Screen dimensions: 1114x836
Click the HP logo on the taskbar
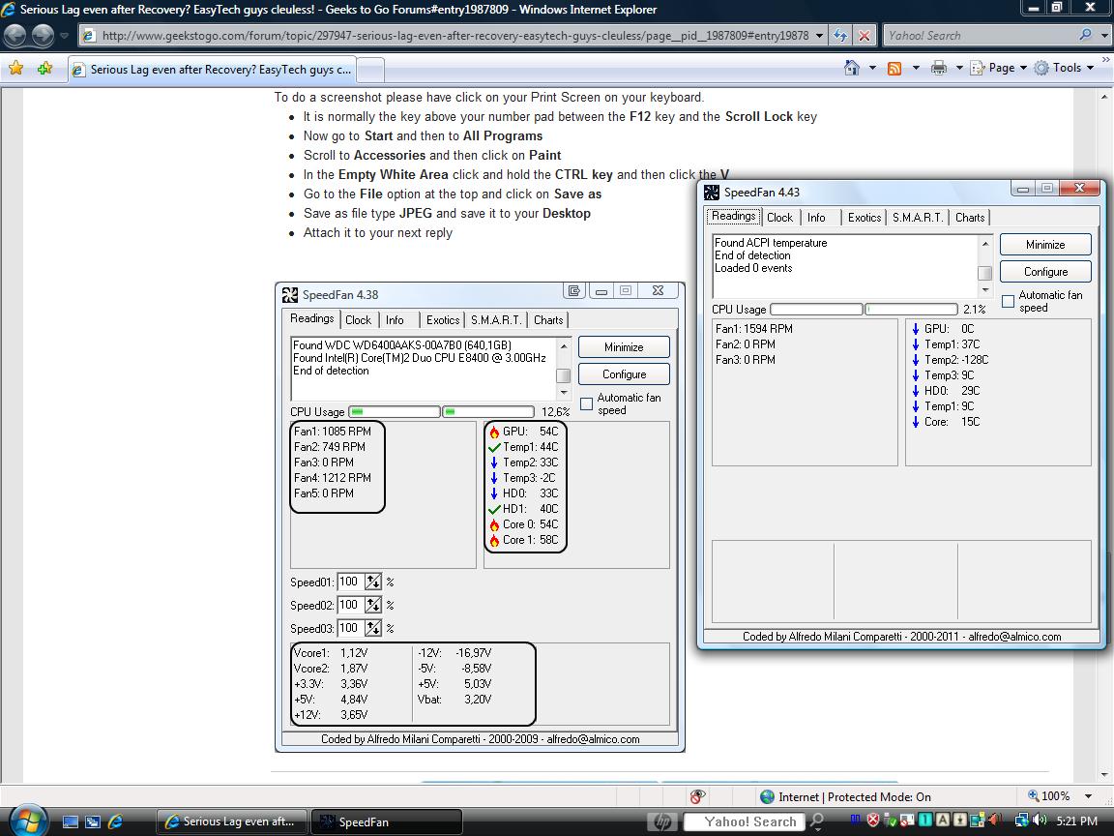662,821
